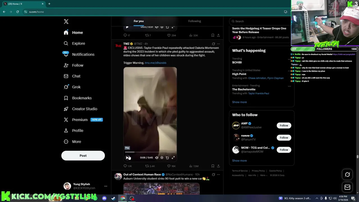Screen dimensions: 359x202
Task: Open Bookmarks in the sidebar
Action: [x=78, y=98]
